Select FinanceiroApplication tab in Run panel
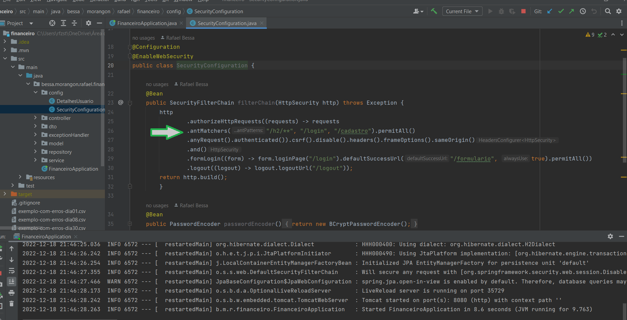627x320 pixels. [x=46, y=236]
